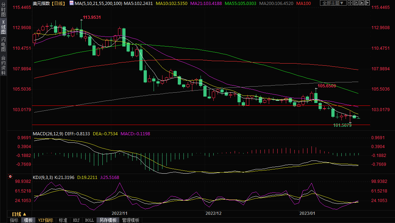The image size is (395, 223).
Task: Click the red sun-shaped marker beside KDJ
Action: (10, 176)
